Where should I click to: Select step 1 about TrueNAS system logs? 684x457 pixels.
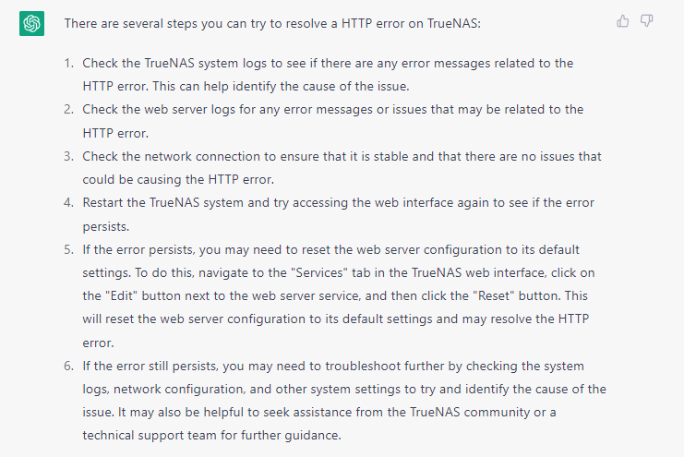(x=328, y=75)
